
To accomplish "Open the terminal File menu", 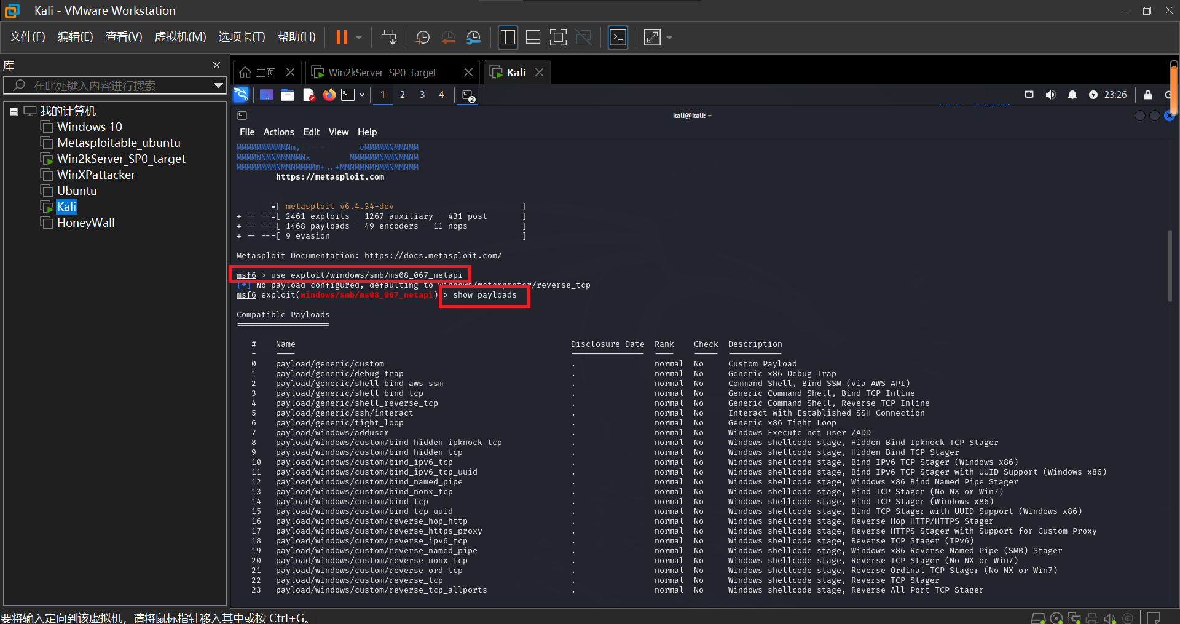I will tap(247, 132).
